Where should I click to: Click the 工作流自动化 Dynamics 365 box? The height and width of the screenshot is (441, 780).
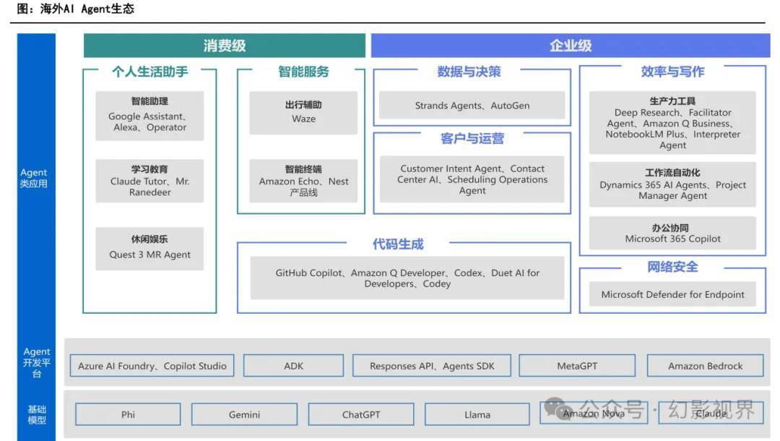coord(672,184)
